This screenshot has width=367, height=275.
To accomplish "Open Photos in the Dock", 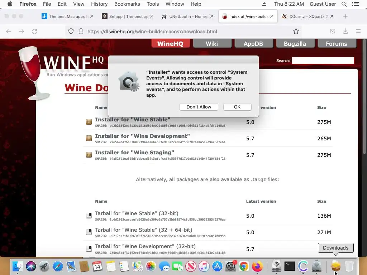I will pos(151,266).
